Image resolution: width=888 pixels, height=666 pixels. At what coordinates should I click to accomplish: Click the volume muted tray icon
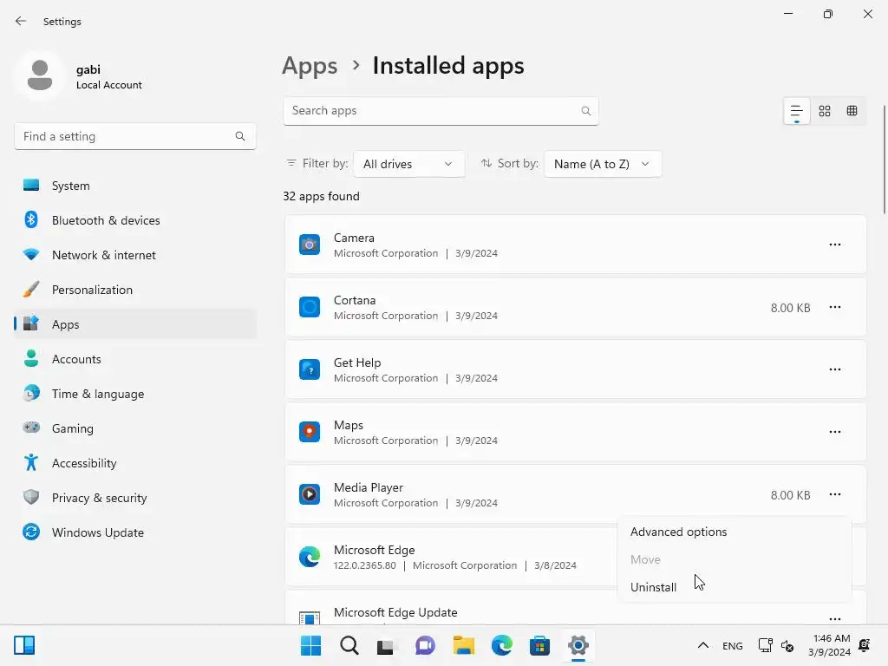(x=787, y=645)
